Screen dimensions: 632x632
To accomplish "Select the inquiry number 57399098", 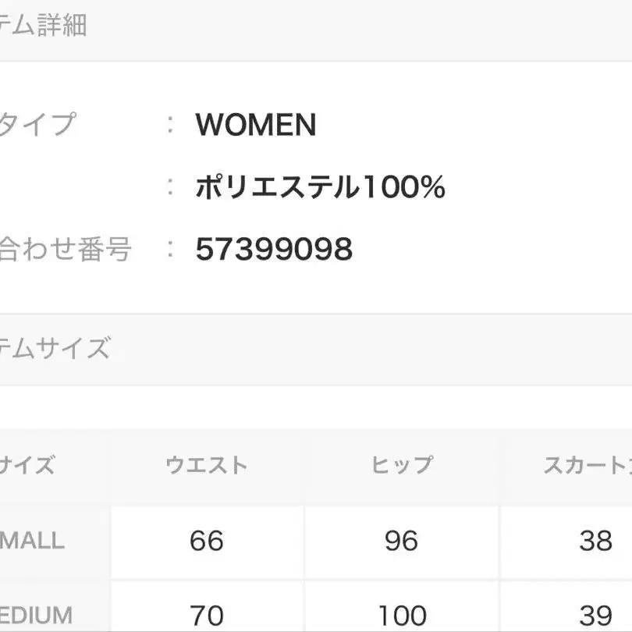I will pyautogui.click(x=274, y=250).
